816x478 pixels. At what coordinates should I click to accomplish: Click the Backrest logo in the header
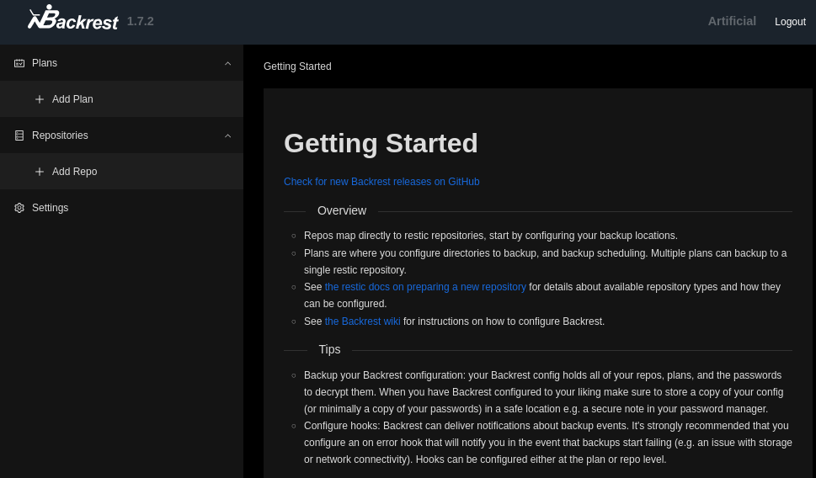coord(72,19)
